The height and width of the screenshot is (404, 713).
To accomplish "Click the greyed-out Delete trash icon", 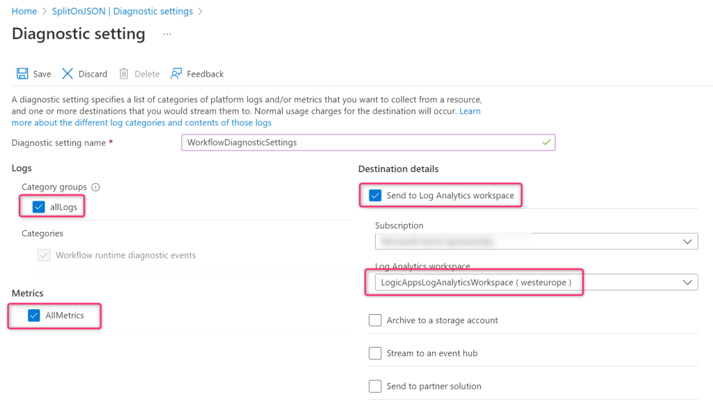I will tap(123, 74).
